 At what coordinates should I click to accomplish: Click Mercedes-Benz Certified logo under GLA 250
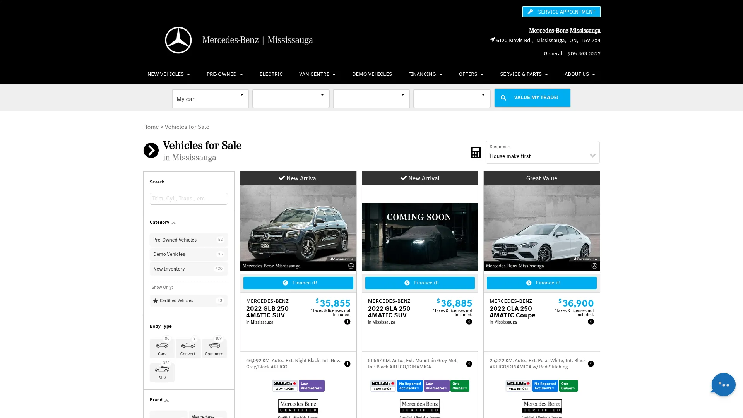(x=420, y=408)
